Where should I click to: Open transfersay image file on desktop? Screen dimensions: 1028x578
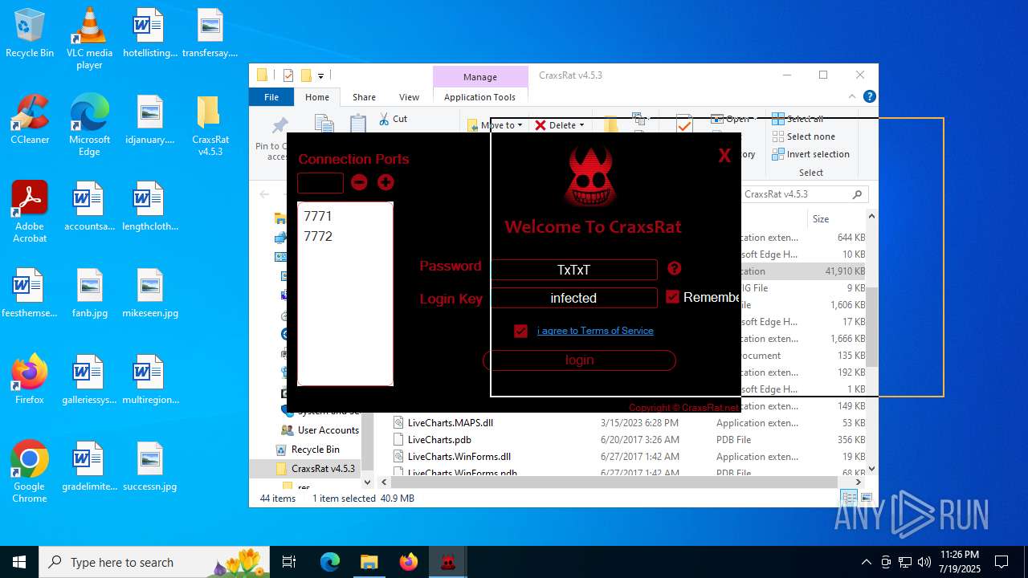coord(210,34)
